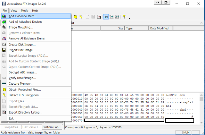Open toolbar options dropdown arrow
Image resolution: width=205 pixels, height=135 pixels.
tap(129, 18)
